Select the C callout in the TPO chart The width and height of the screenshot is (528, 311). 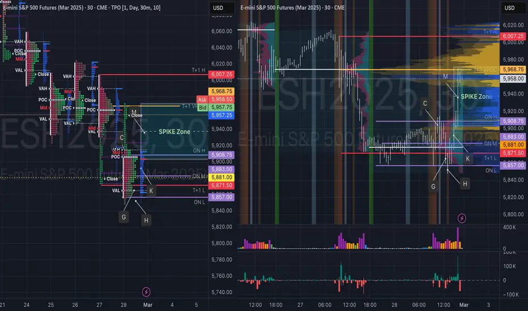click(x=122, y=137)
